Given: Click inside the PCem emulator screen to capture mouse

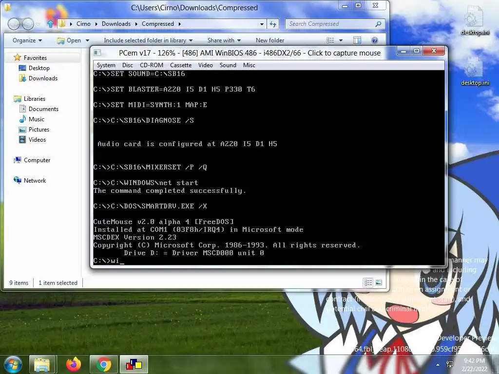Looking at the screenshot, I should tap(269, 167).
